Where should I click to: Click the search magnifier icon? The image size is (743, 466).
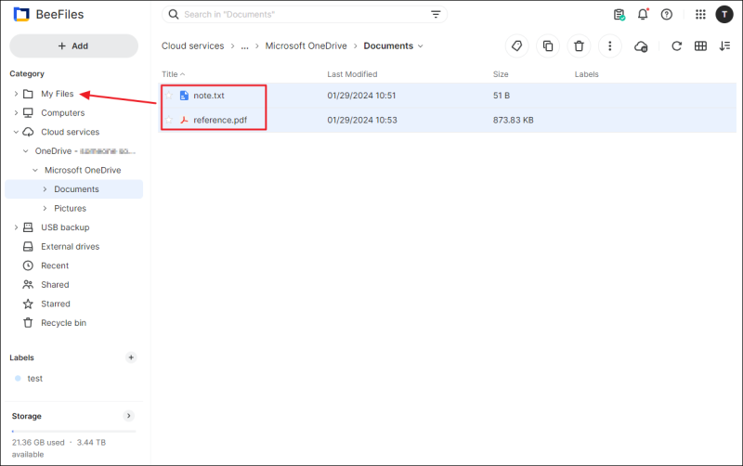click(x=174, y=14)
